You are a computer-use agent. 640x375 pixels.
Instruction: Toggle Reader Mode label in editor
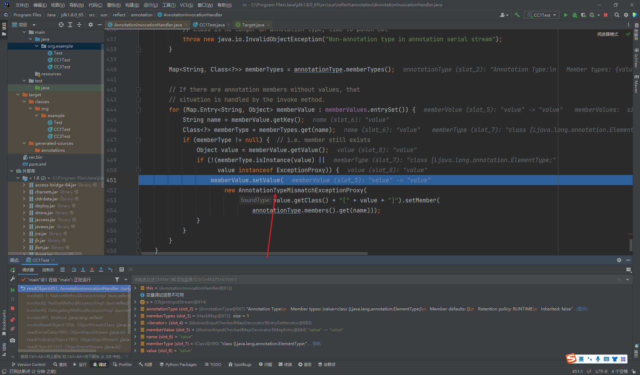coord(608,34)
